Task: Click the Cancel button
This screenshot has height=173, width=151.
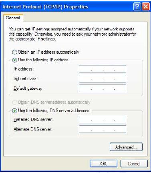Action: (x=134, y=163)
